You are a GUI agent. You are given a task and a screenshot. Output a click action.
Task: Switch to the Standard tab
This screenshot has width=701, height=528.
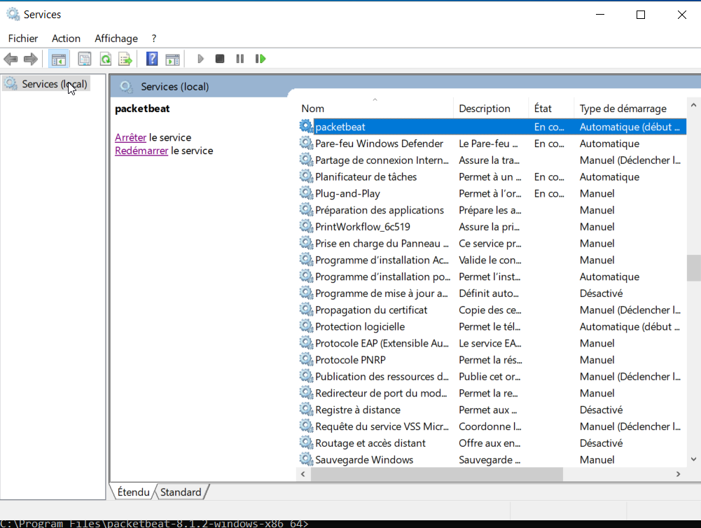click(181, 492)
